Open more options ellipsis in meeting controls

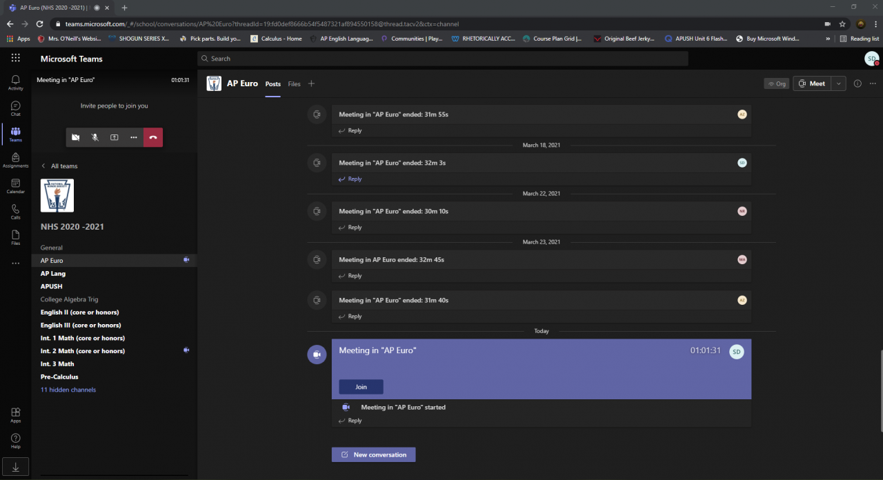(134, 137)
